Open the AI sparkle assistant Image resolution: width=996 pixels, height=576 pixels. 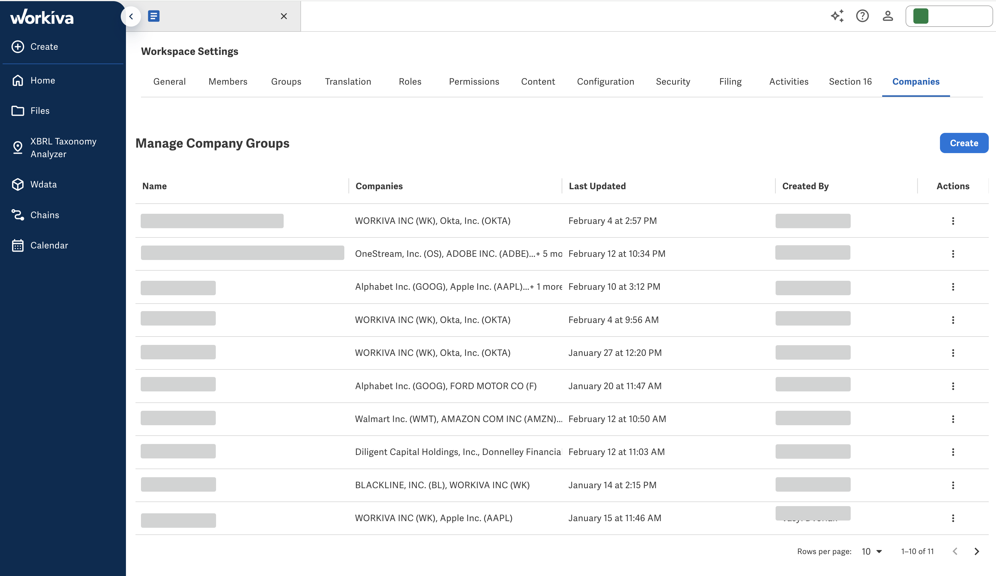[837, 16]
